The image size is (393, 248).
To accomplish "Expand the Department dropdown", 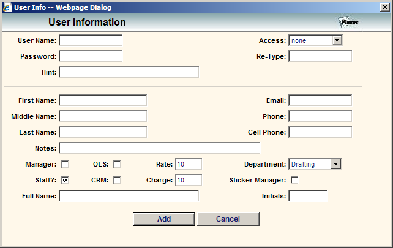I will [x=336, y=164].
